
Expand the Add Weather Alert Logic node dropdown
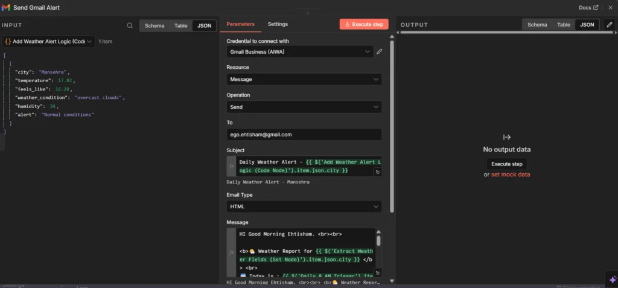coord(49,41)
